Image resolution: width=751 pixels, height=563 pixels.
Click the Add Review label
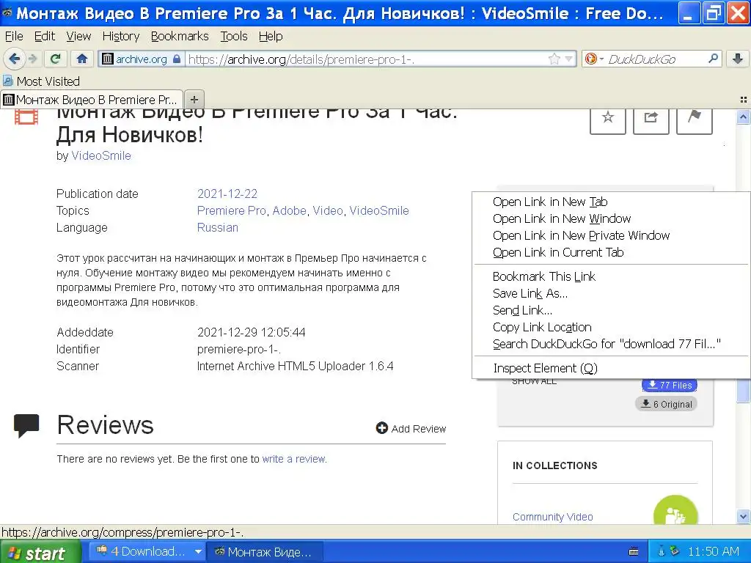click(x=419, y=428)
